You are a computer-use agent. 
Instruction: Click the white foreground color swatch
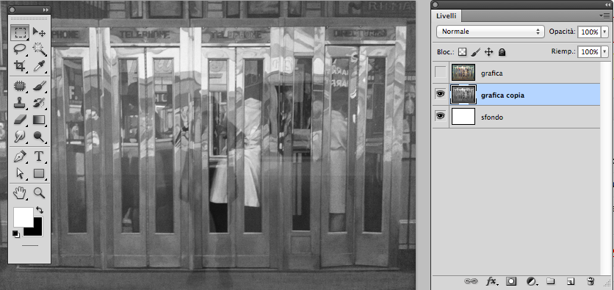23,217
